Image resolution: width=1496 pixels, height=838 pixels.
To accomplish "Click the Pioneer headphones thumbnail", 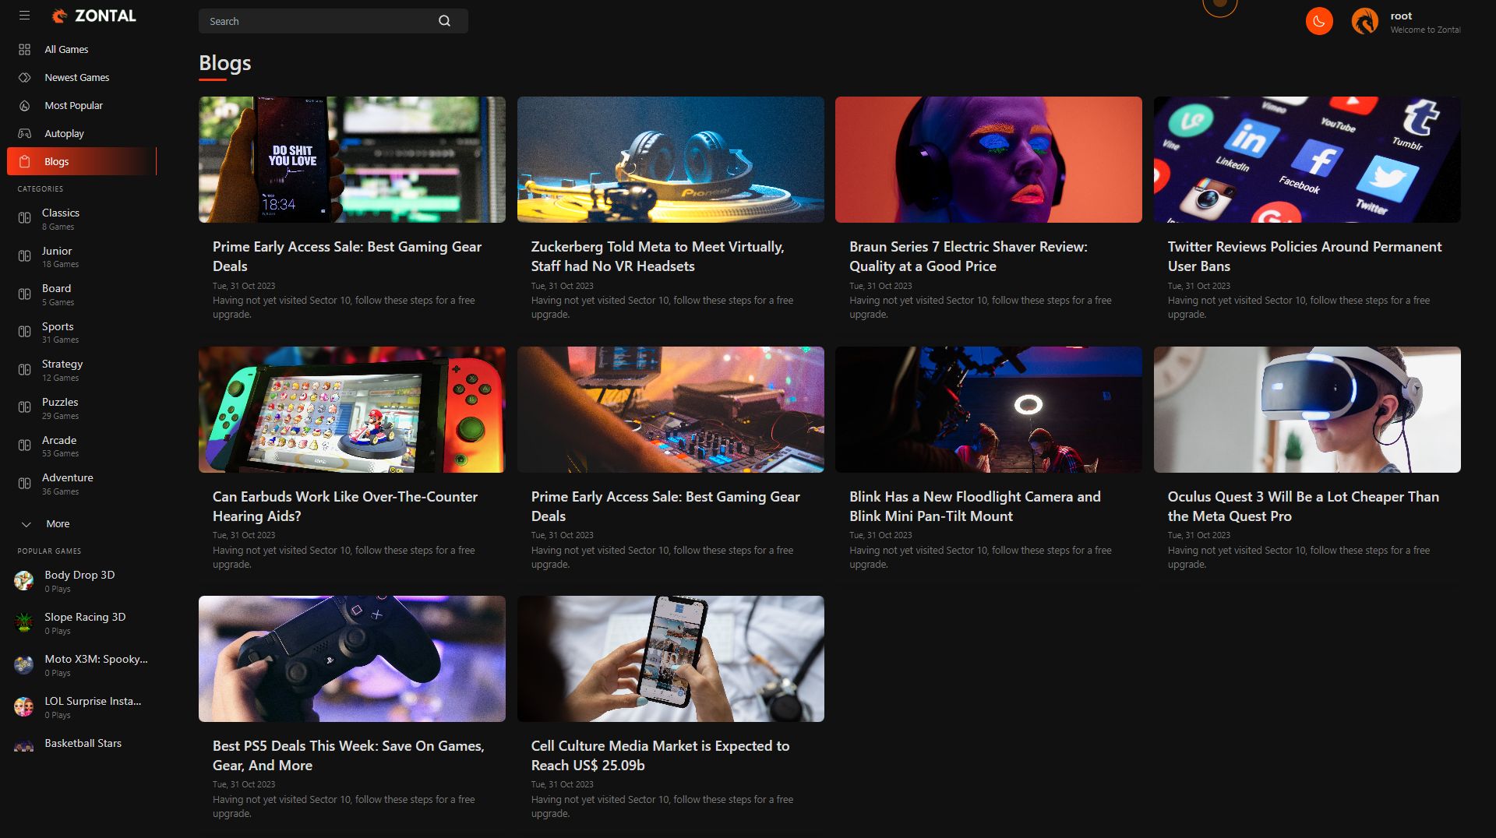I will [x=671, y=160].
